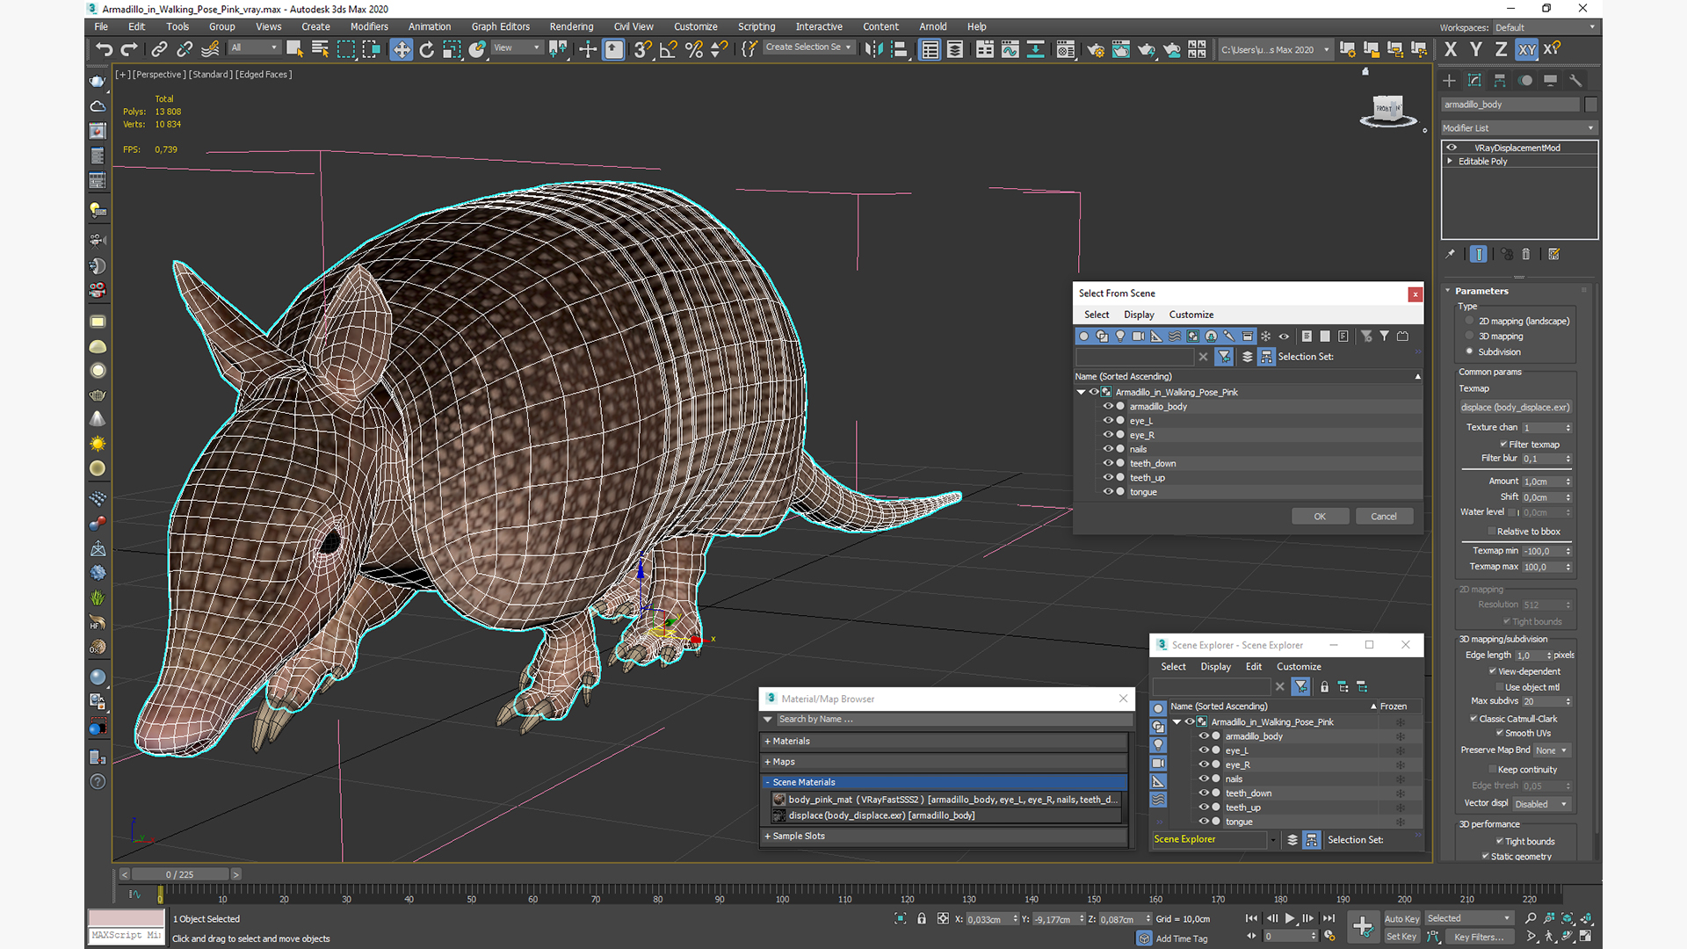Toggle Scene Explorer toolbar icon
This screenshot has width=1687, height=949.
tap(930, 49)
